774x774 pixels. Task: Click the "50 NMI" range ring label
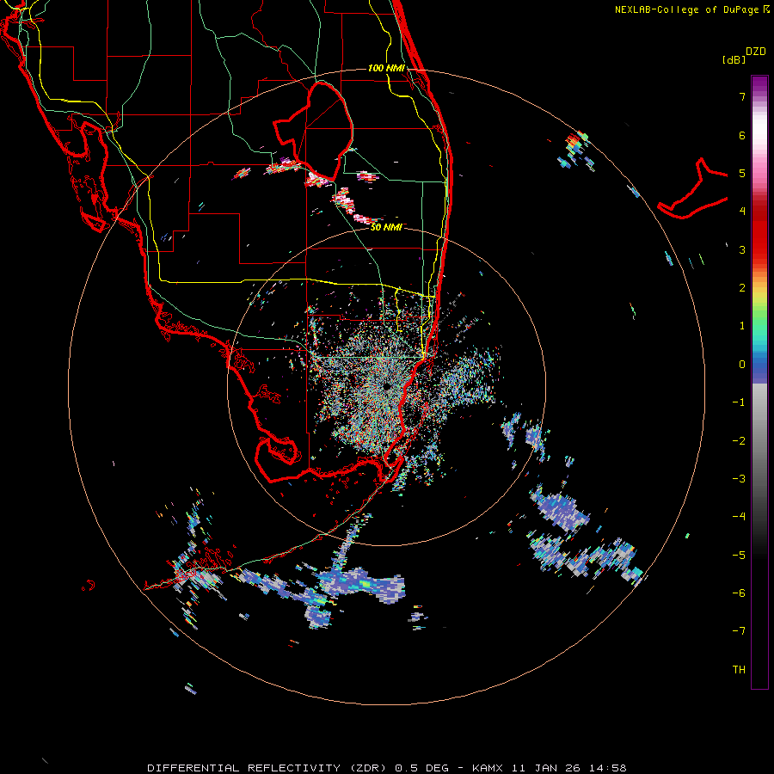[x=386, y=227]
